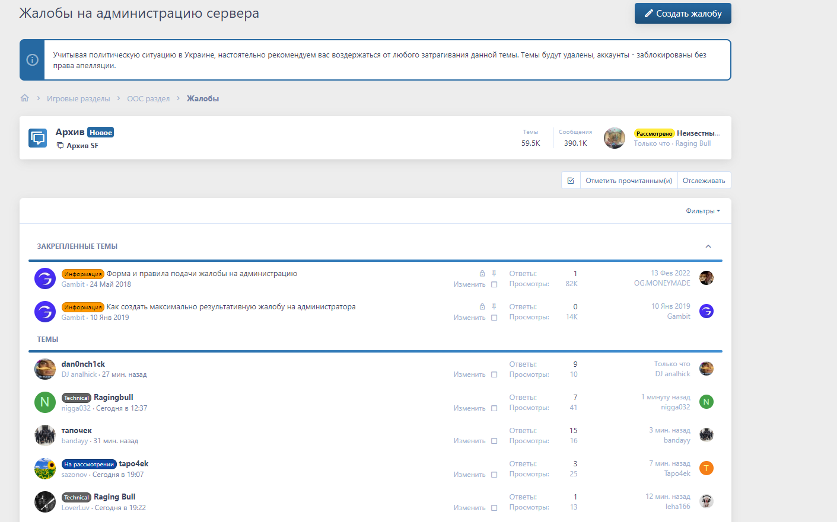Click sunflower avatar of sazonov
The image size is (837, 522).
click(45, 469)
